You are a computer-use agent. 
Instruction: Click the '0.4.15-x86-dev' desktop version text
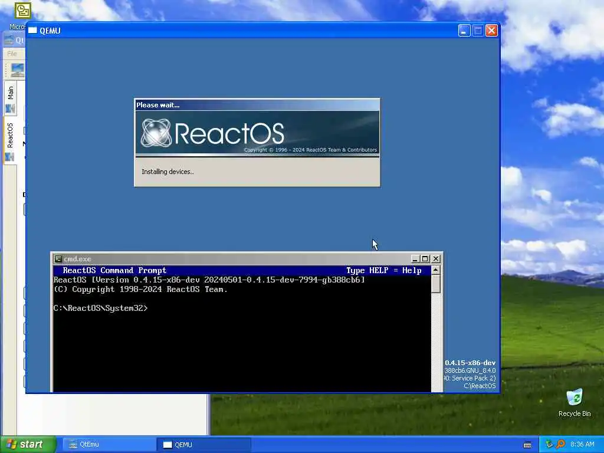470,363
